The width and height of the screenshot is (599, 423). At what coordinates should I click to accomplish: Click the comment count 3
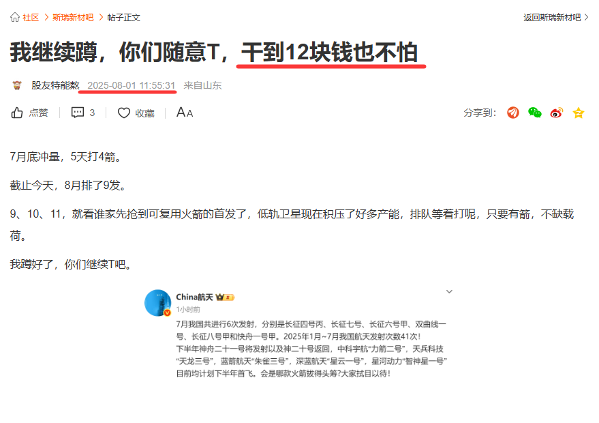[92, 113]
